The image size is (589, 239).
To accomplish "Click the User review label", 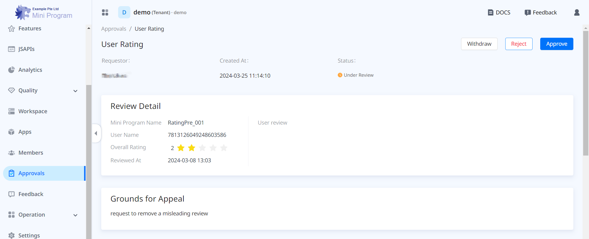I will pos(272,123).
